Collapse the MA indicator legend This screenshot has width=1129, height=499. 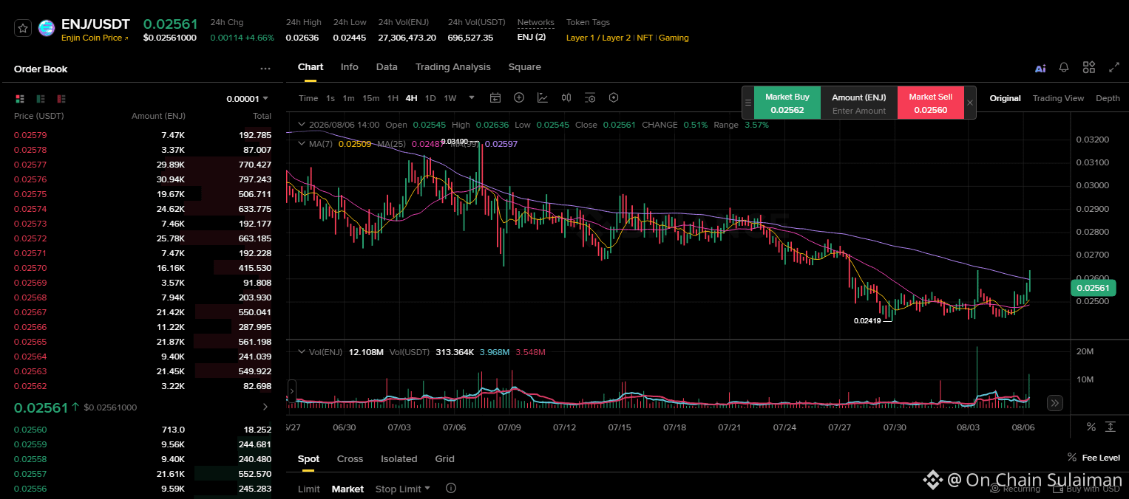tap(301, 143)
